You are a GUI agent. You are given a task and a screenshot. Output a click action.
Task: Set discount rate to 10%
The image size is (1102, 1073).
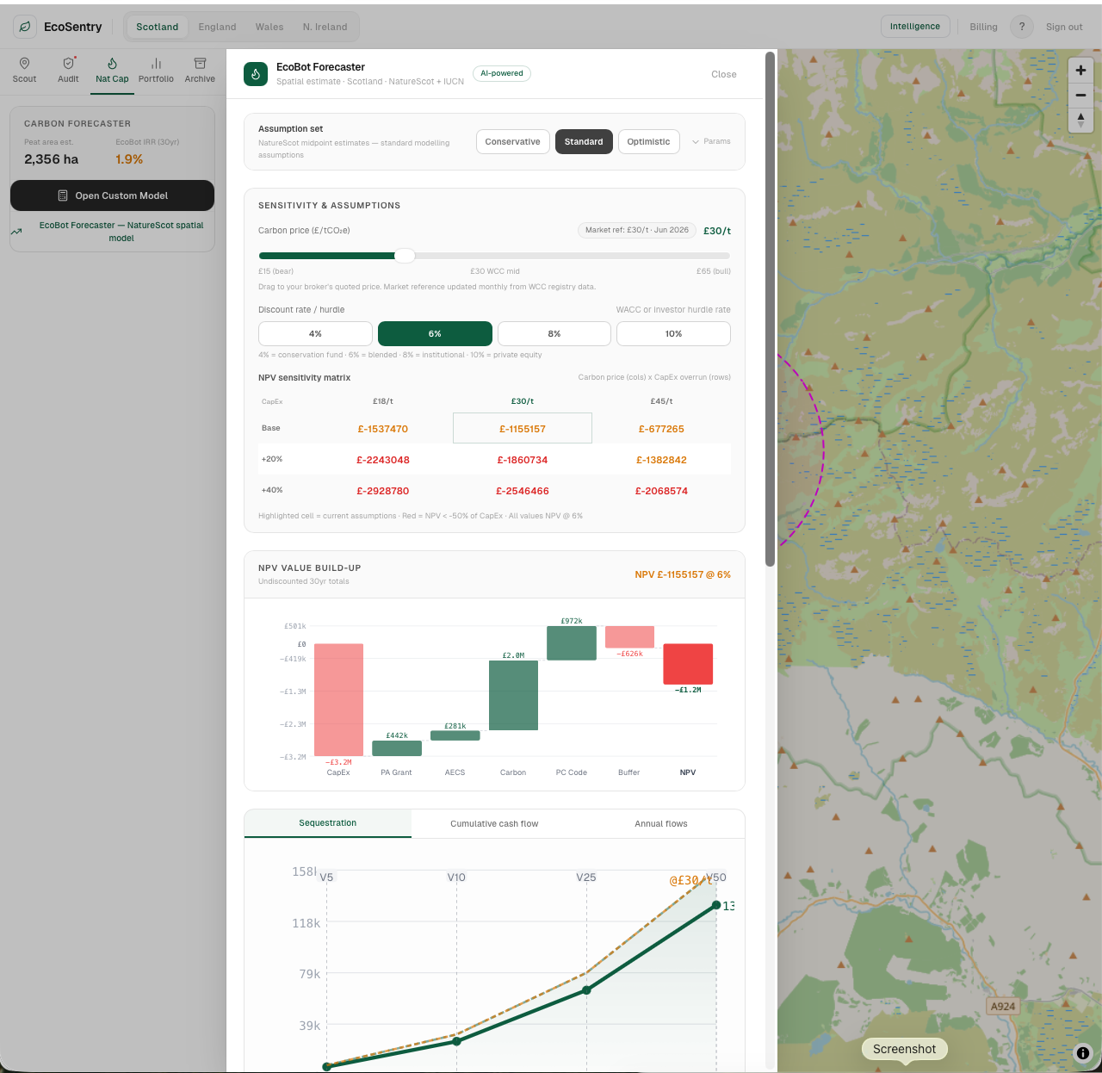[x=673, y=333]
